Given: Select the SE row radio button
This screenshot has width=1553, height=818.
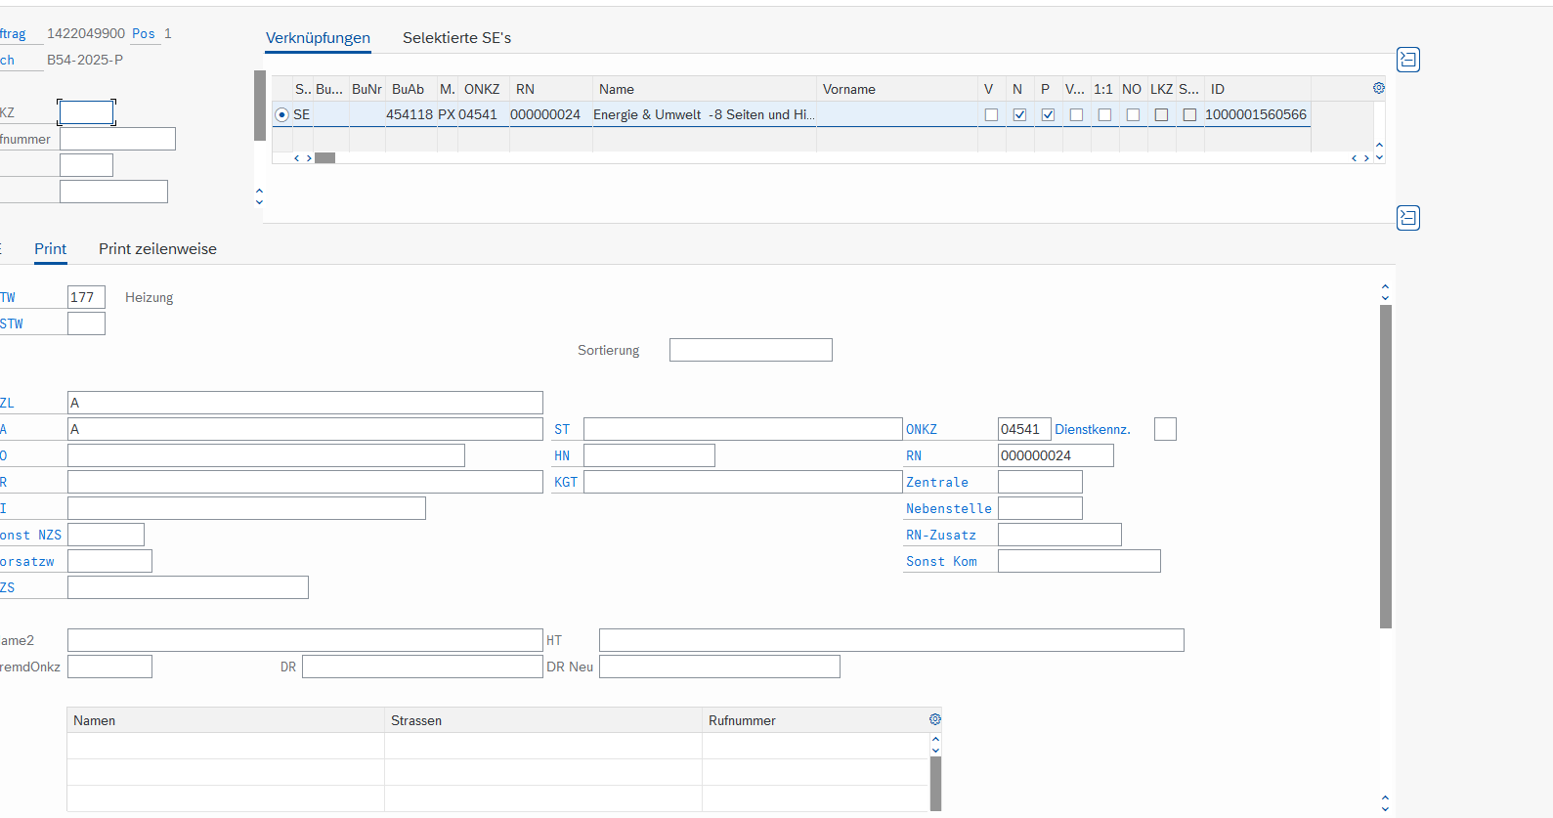Looking at the screenshot, I should pos(281,114).
